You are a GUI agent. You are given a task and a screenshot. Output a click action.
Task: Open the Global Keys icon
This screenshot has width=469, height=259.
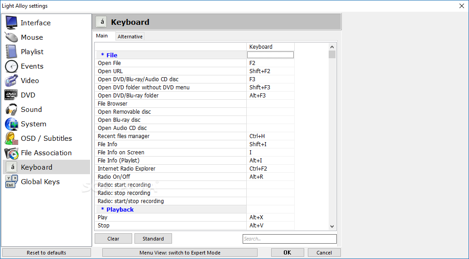[11, 181]
